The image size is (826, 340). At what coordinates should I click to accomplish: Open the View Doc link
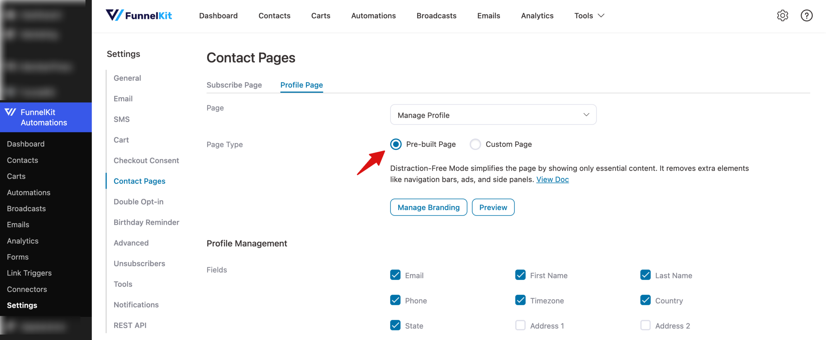(x=552, y=179)
